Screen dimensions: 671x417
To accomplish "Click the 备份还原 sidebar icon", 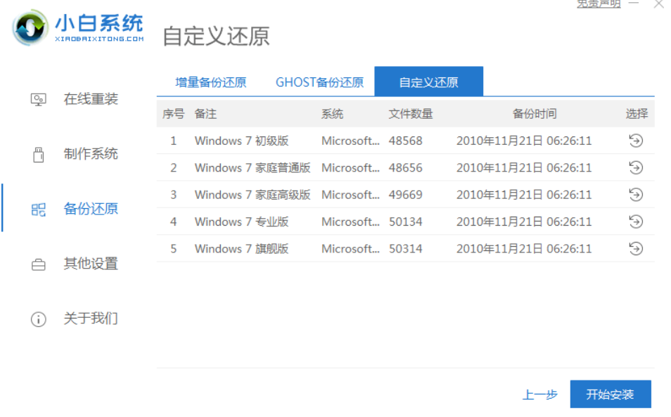I will click(38, 210).
